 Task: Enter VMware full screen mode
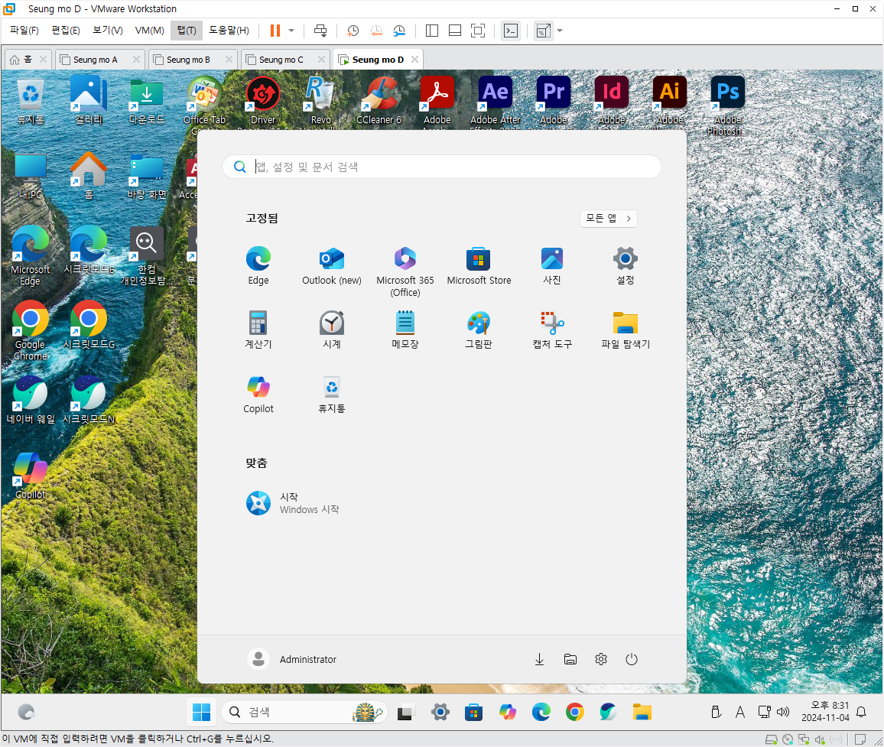pyautogui.click(x=478, y=31)
